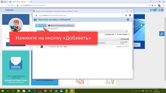Open Skype from taskbar
Screen dimensions: 166x93
[29, 91]
